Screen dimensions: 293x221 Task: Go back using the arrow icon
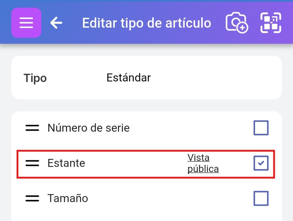pos(56,23)
